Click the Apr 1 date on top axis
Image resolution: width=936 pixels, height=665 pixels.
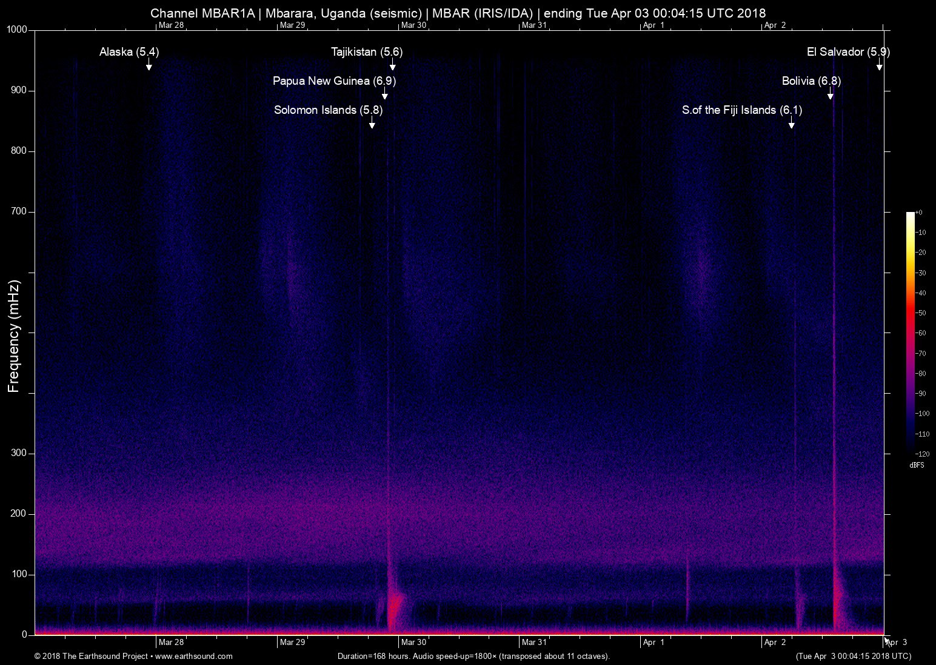point(654,25)
